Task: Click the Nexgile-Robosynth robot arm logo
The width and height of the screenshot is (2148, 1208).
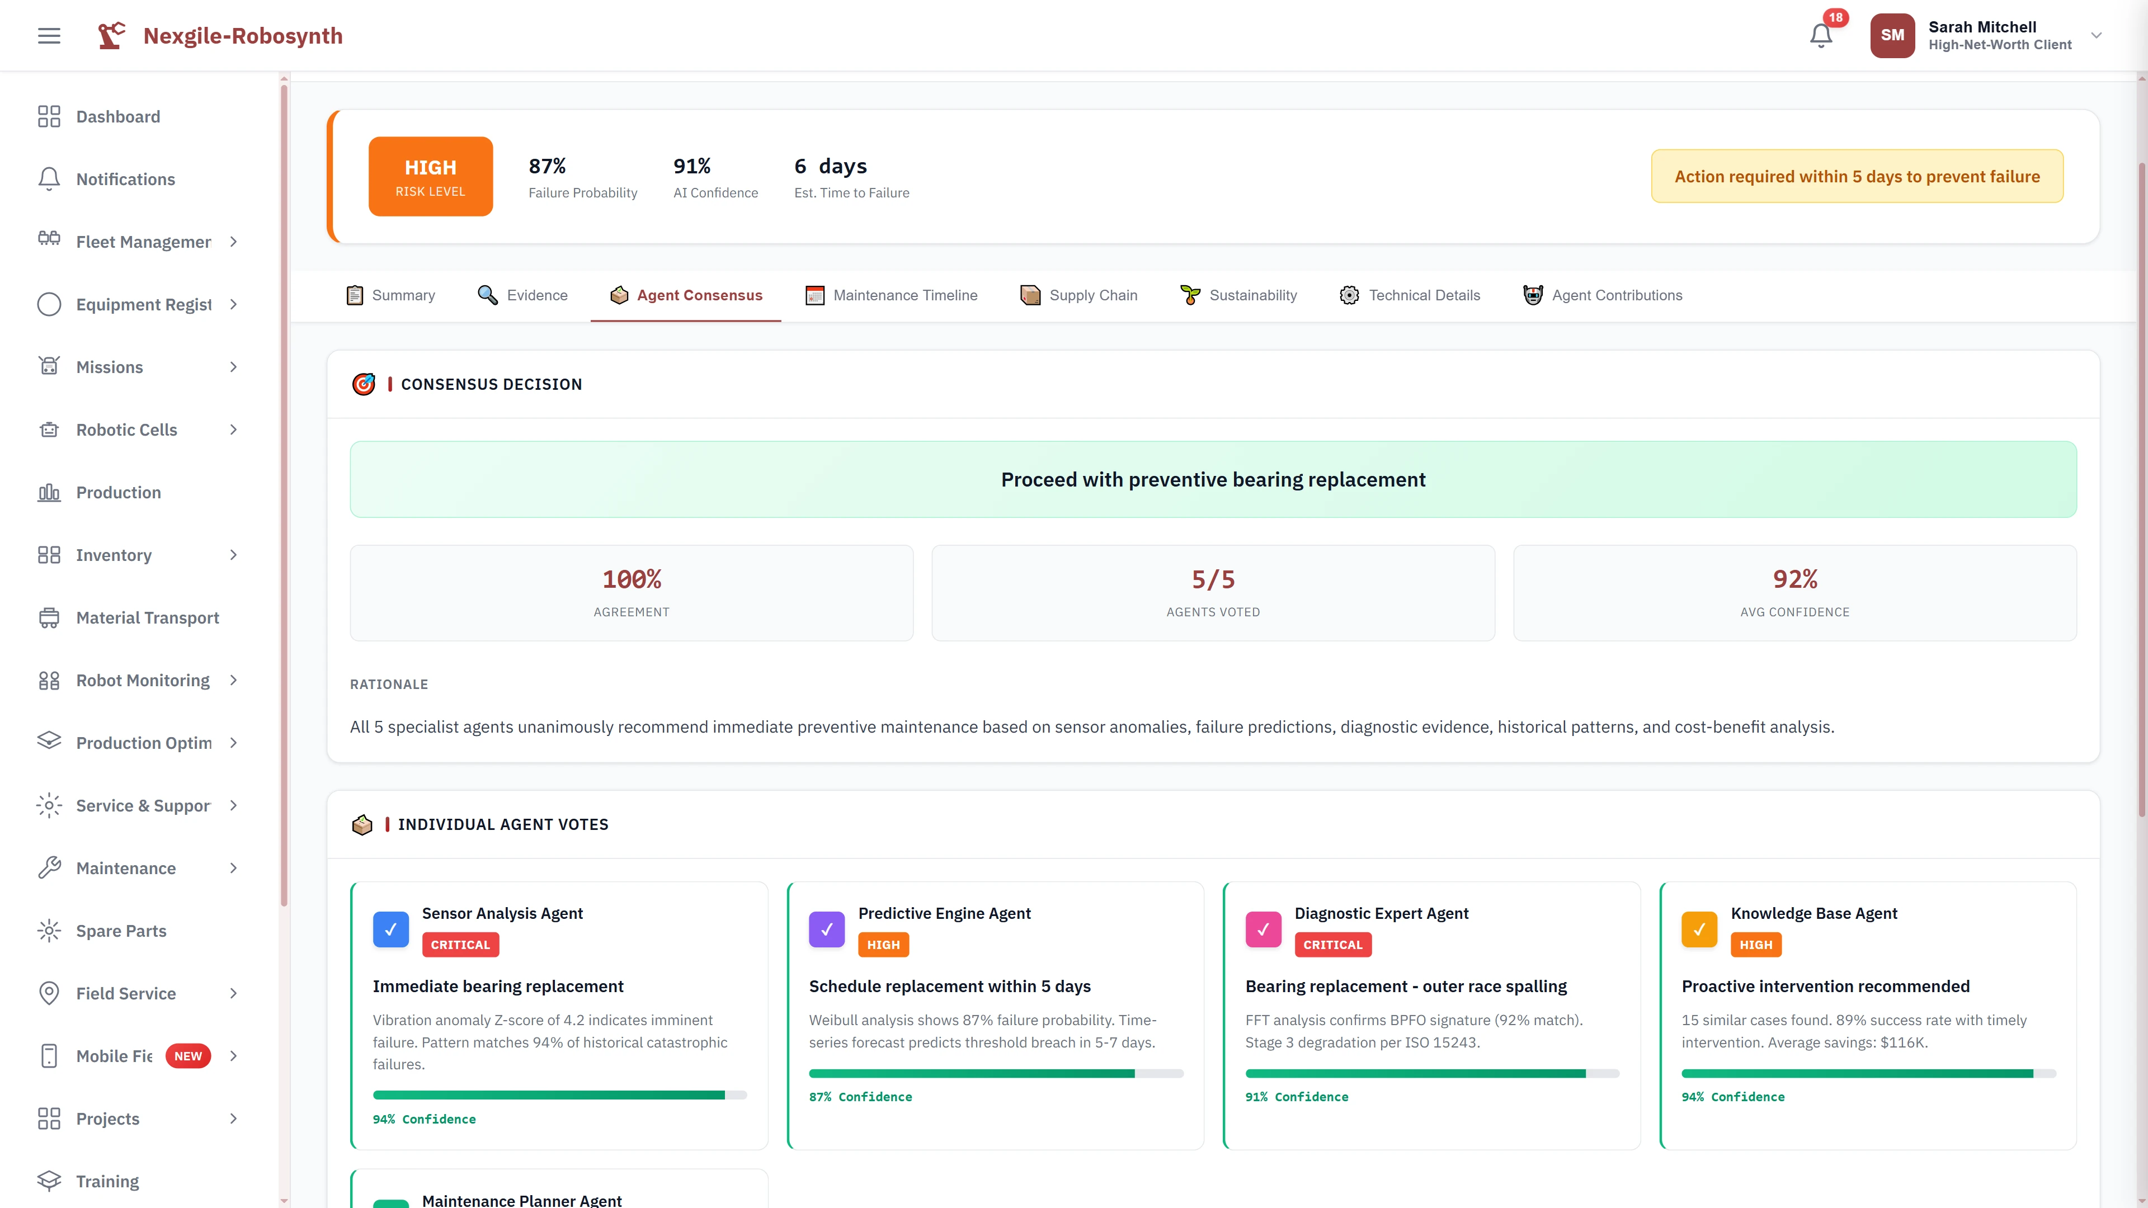Action: (111, 36)
